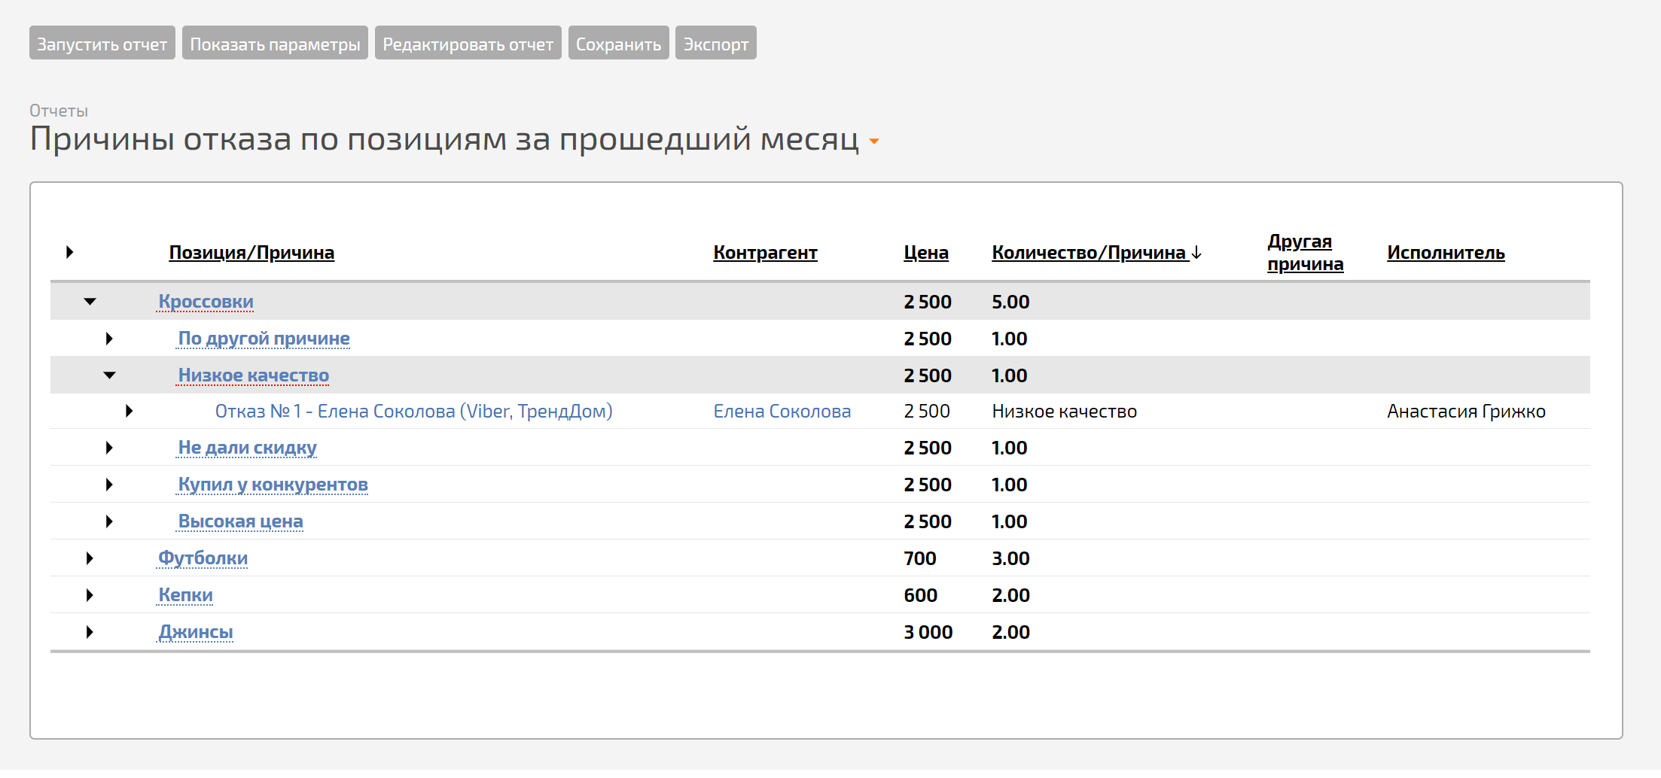Open the Футболки link
The height and width of the screenshot is (778, 1661).
[x=203, y=559]
